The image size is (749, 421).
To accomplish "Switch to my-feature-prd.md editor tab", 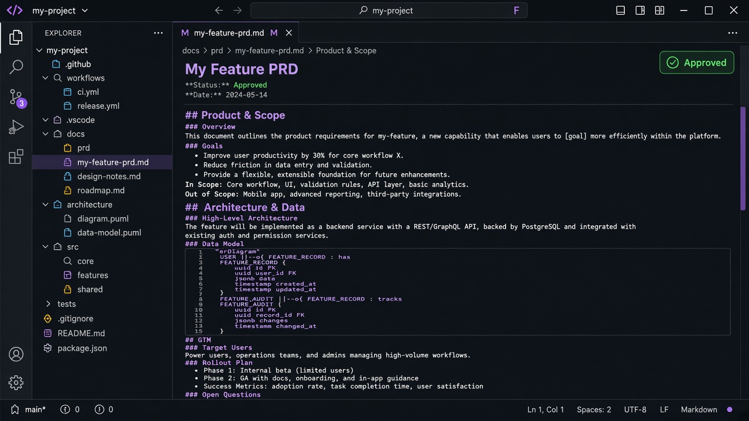I will click(x=236, y=33).
